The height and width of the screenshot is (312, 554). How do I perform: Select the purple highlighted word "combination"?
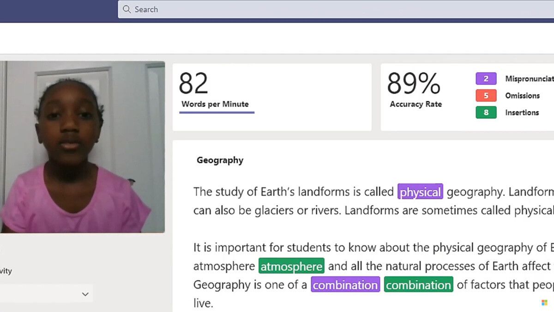[x=345, y=285]
